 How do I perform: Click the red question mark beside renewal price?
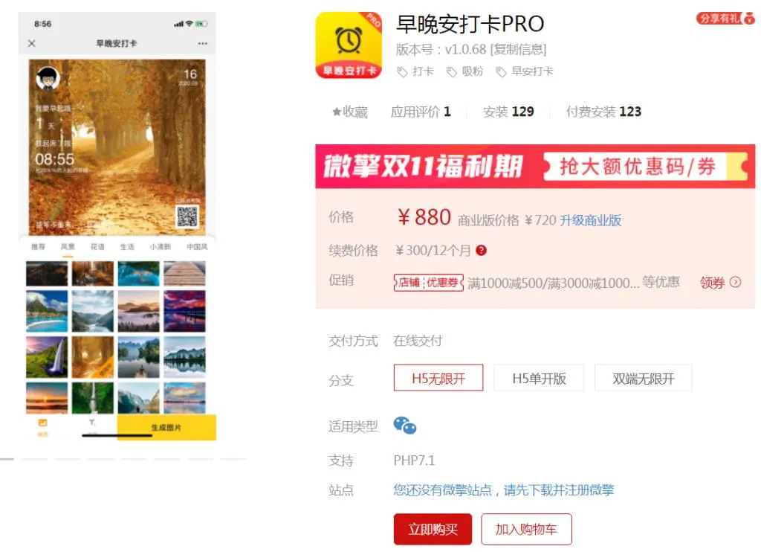tap(481, 250)
